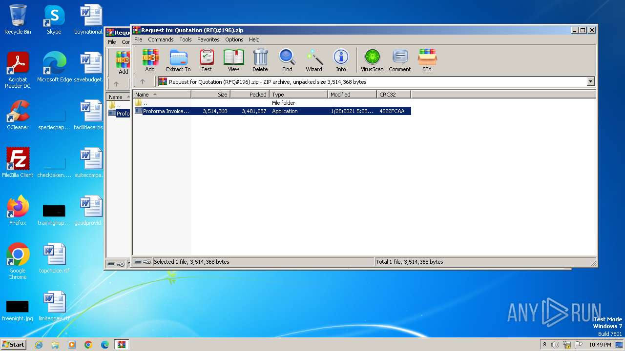Open FileZilla Client shortcut

pyautogui.click(x=18, y=163)
